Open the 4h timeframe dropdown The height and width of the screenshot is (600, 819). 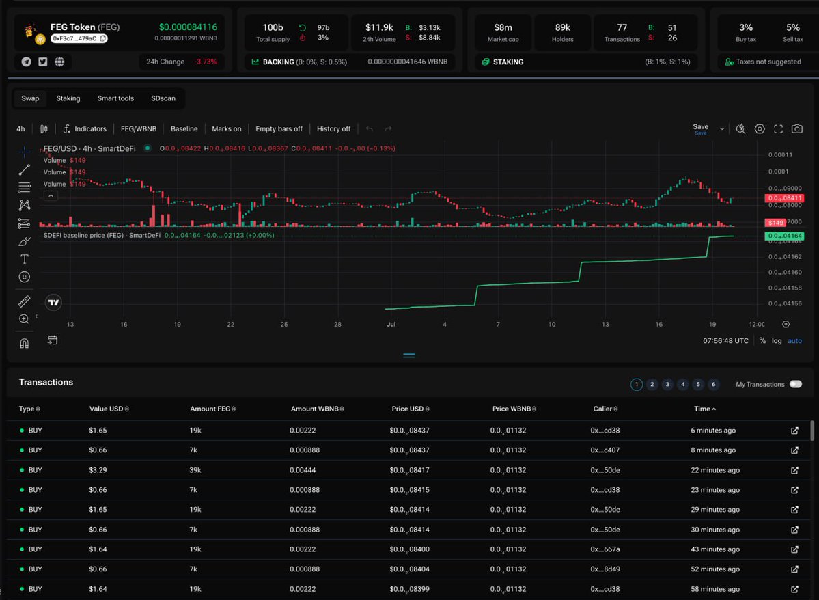(x=21, y=128)
